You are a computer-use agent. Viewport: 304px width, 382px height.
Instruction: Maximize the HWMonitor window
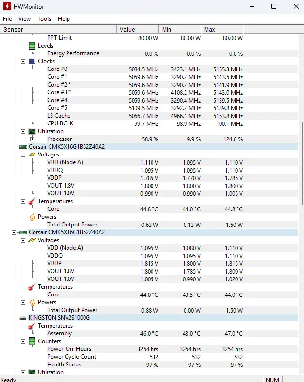click(x=274, y=6)
